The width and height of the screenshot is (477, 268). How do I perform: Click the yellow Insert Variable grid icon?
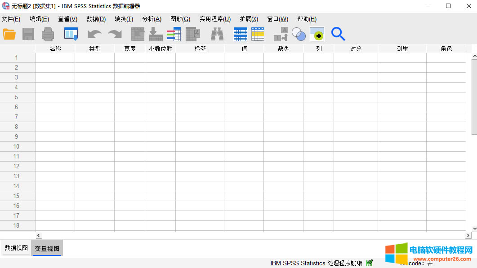click(x=258, y=34)
